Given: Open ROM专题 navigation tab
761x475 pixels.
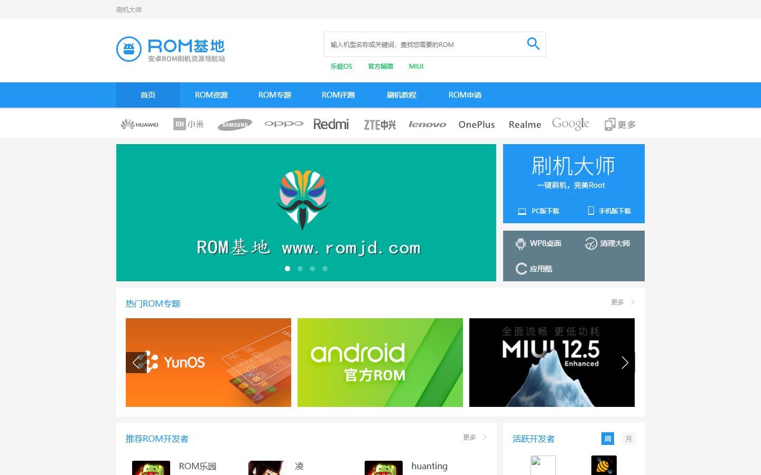Looking at the screenshot, I should (275, 95).
